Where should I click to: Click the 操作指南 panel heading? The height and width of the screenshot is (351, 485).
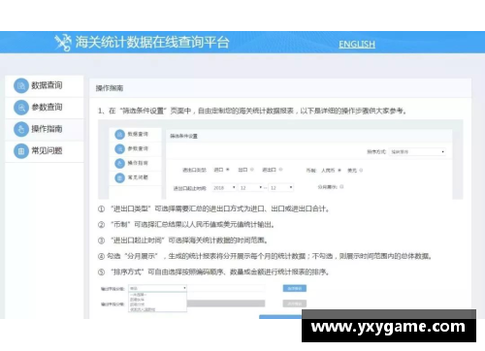[110, 88]
